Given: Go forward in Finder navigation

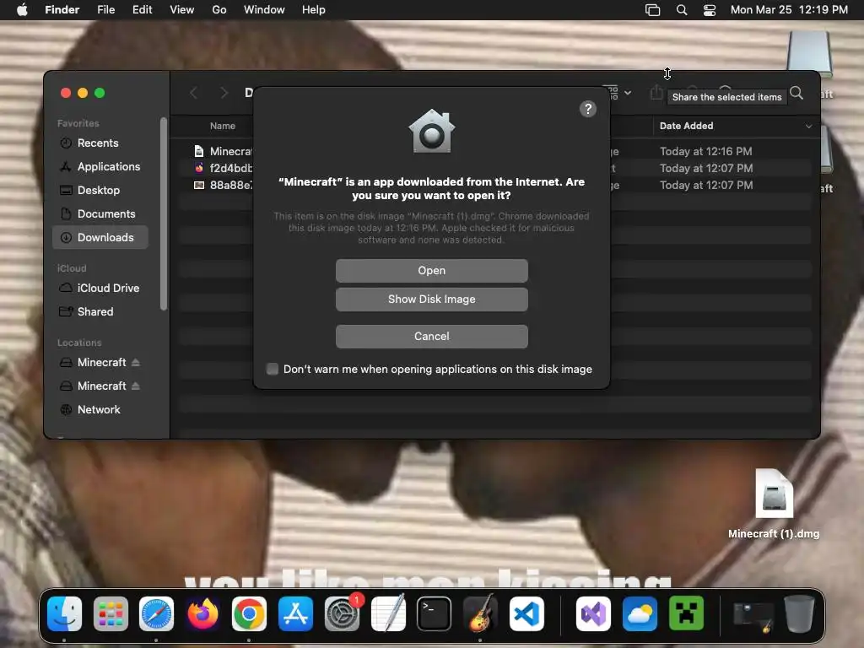Looking at the screenshot, I should (224, 93).
